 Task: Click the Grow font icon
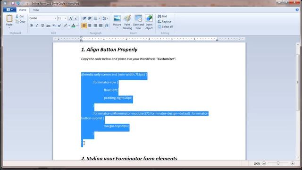pyautogui.click(x=71, y=18)
